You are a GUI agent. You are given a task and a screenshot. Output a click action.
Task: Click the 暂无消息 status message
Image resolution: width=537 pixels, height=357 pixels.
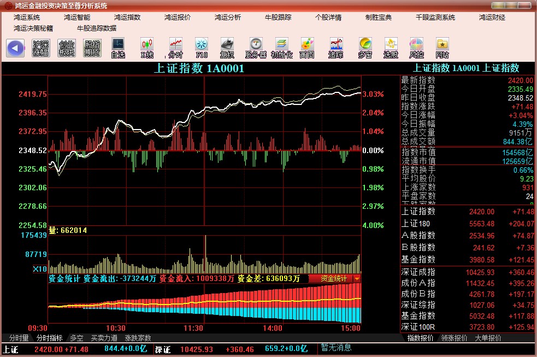click(336, 348)
